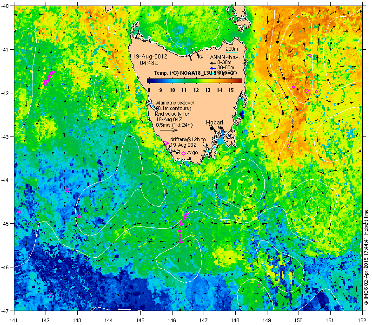372x325 pixels.
Task: Click Argo float marker near 148.75E, 46.4S
Action: pyautogui.click(x=259, y=286)
